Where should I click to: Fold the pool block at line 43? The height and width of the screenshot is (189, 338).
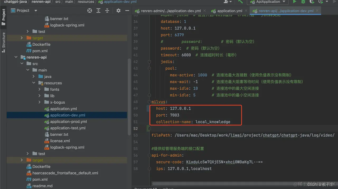[149, 69]
